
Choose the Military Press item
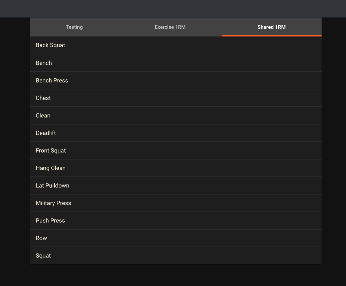[x=176, y=203]
